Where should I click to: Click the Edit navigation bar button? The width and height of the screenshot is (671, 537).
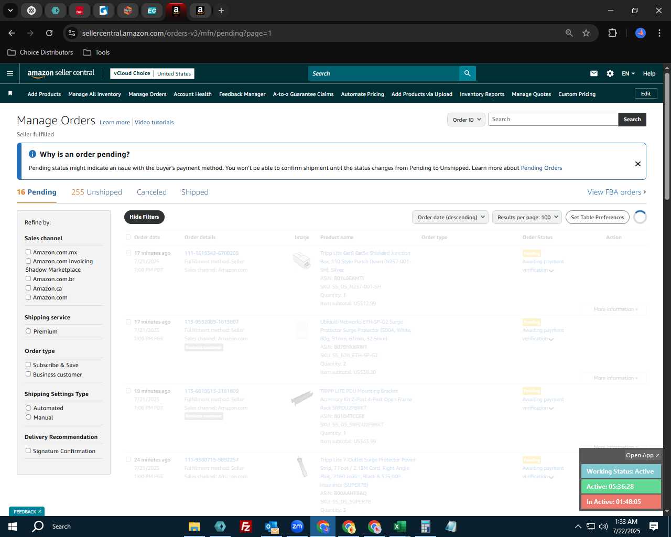[646, 94]
